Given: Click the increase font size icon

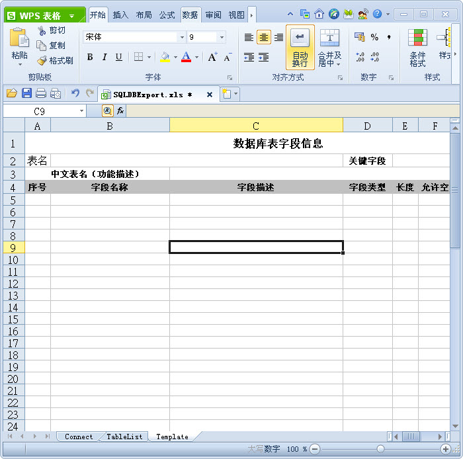Looking at the screenshot, I should coord(212,58).
